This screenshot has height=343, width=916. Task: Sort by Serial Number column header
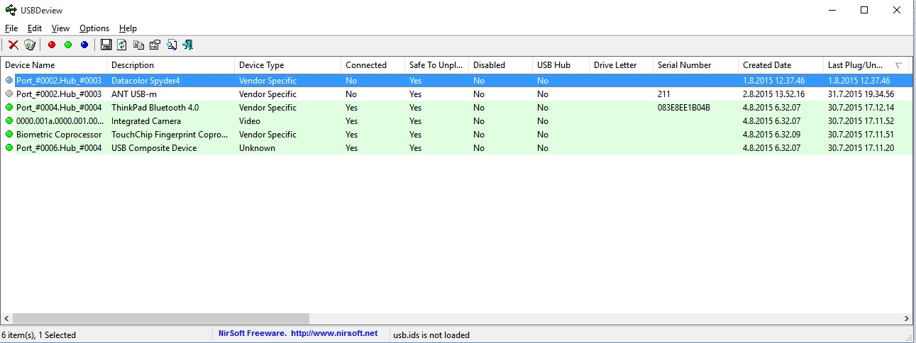pyautogui.click(x=695, y=65)
